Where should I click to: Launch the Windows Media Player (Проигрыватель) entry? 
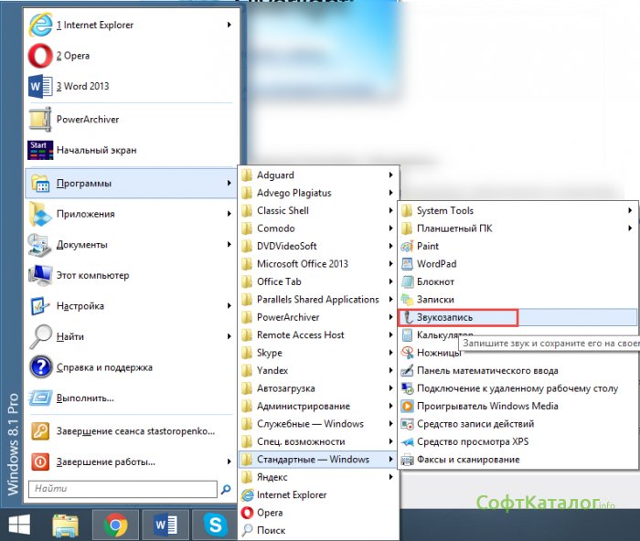pos(486,407)
